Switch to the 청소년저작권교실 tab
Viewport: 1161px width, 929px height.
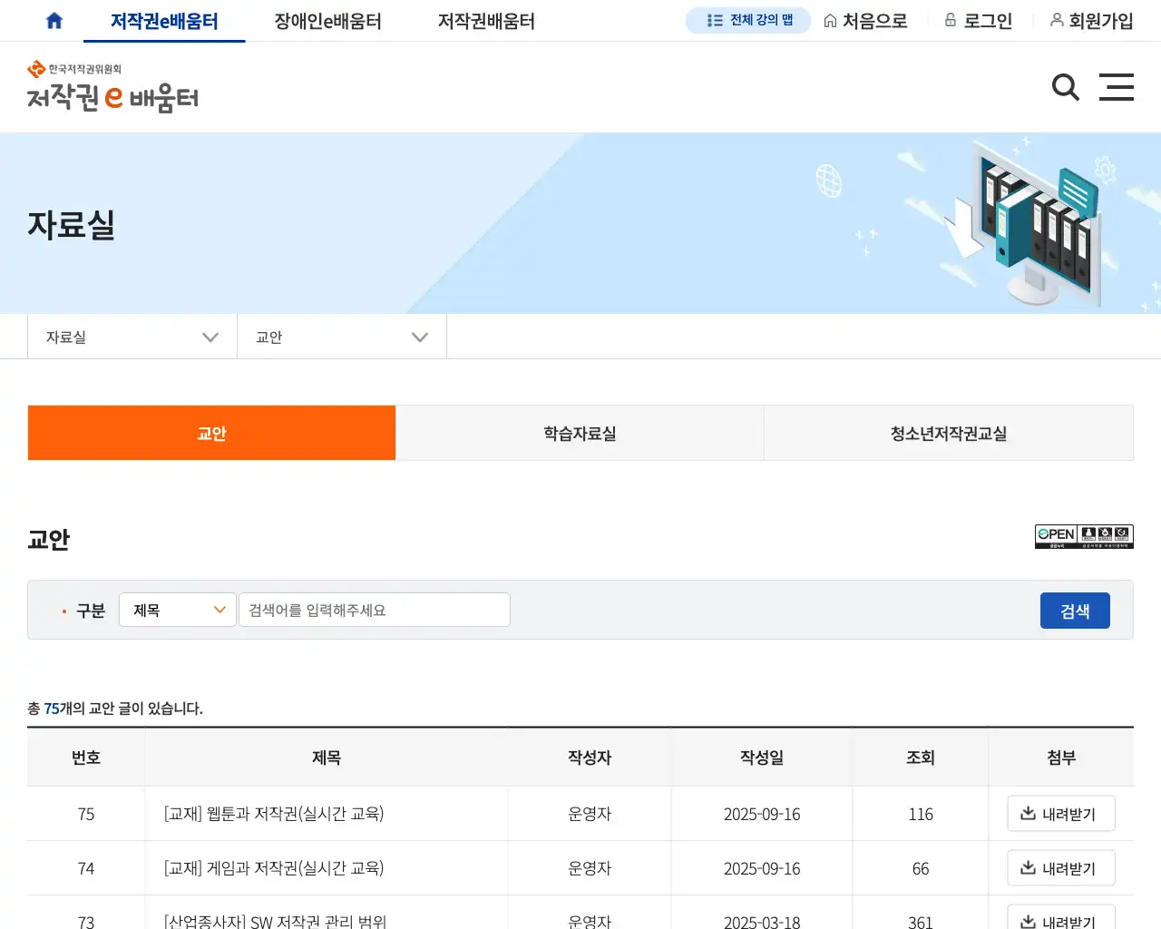point(949,433)
